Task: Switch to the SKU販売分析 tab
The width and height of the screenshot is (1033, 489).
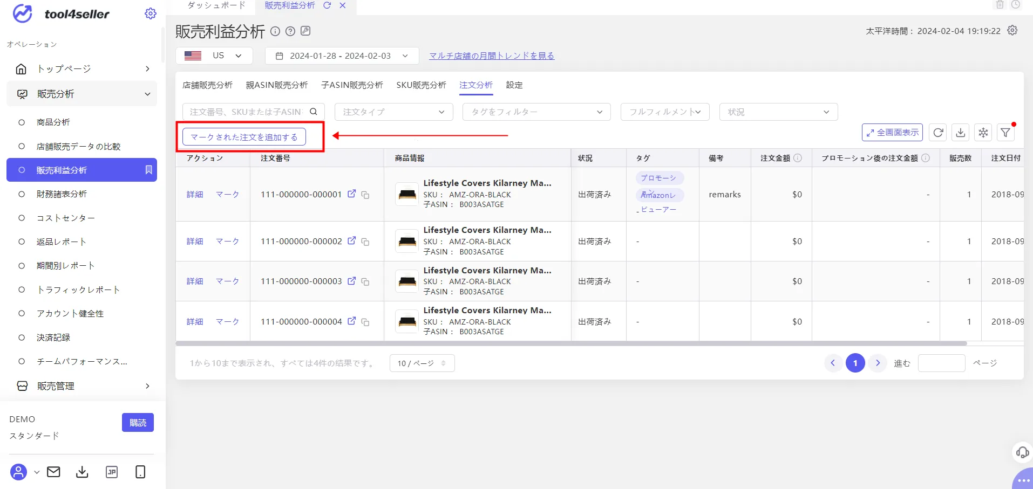Action: (421, 85)
